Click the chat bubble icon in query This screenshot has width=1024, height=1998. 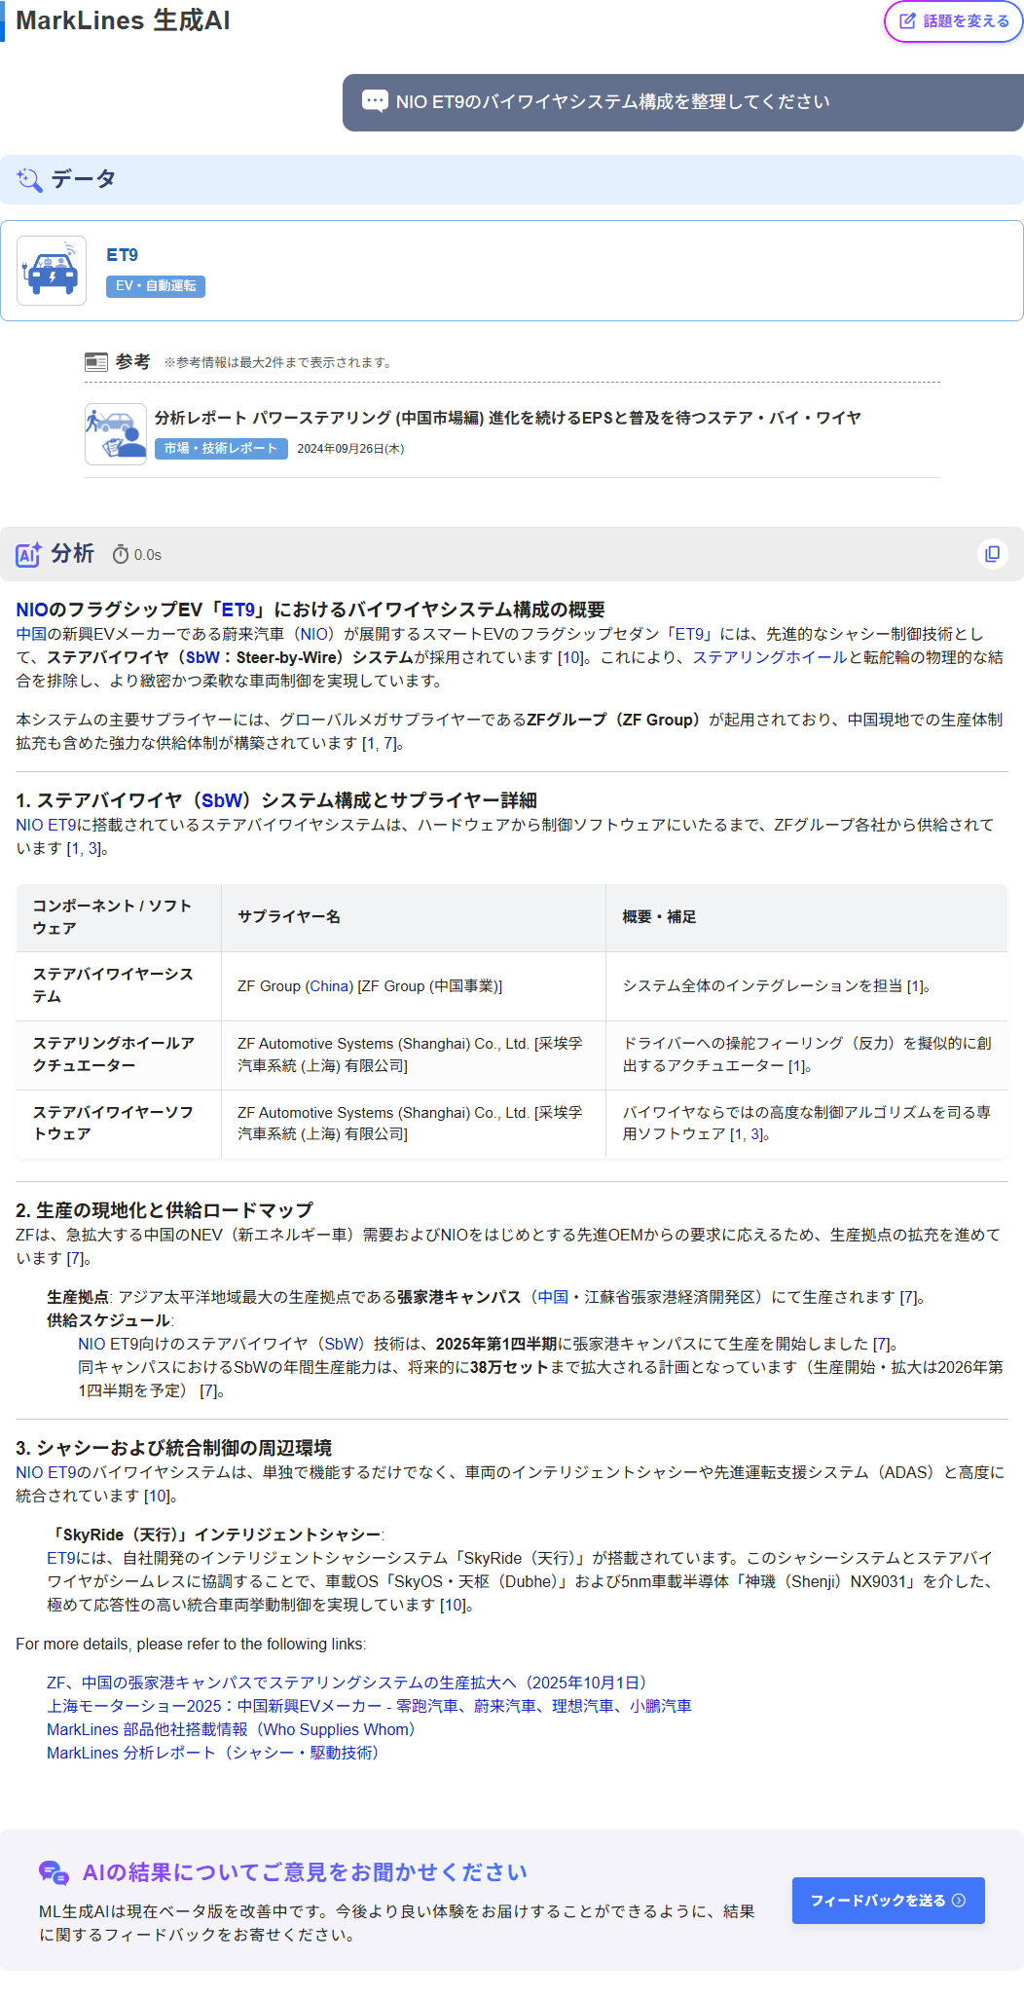375,101
